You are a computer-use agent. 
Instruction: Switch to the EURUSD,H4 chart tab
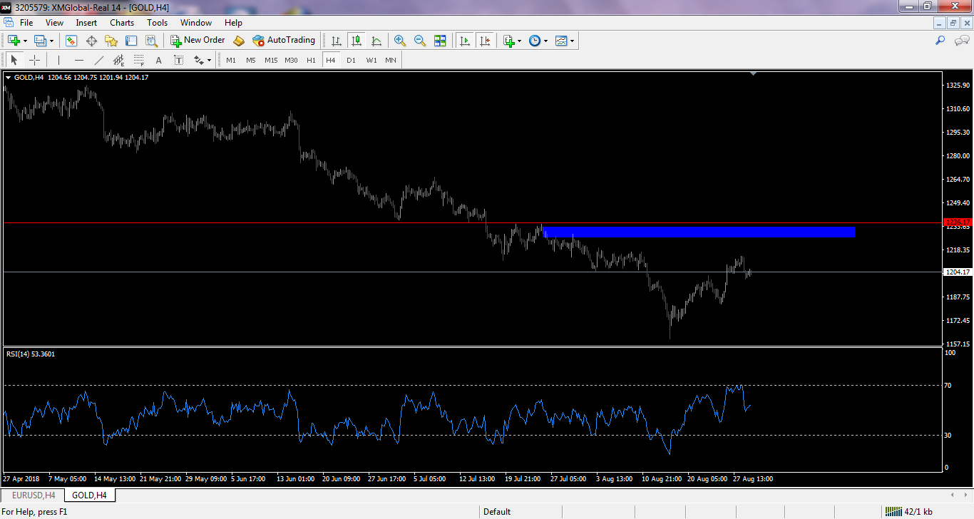coord(33,495)
